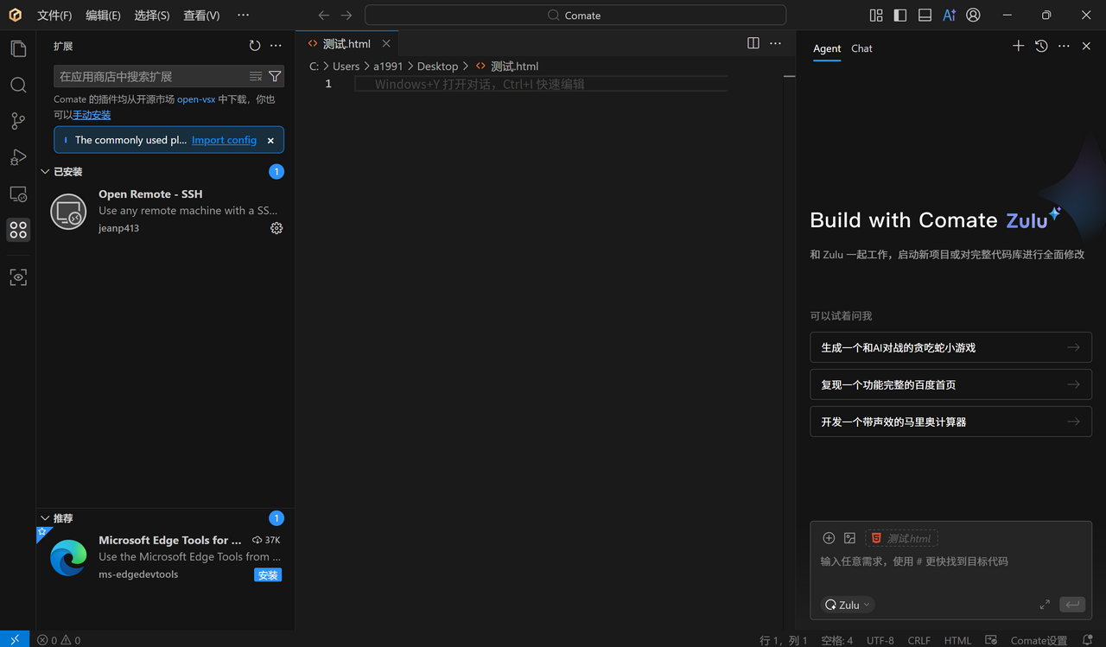The height and width of the screenshot is (647, 1106).
Task: Split the editor right
Action: coord(753,43)
